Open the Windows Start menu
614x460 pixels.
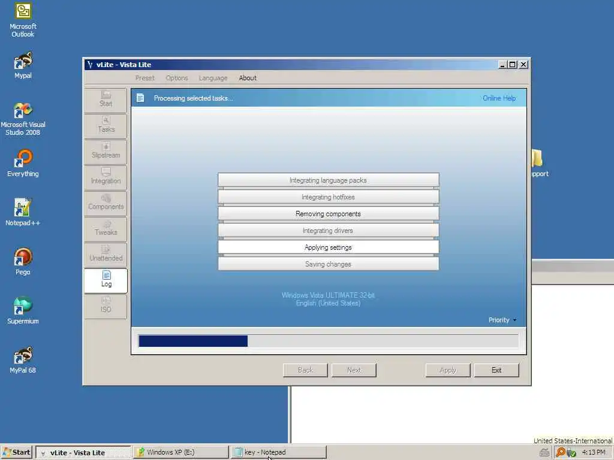(17, 452)
